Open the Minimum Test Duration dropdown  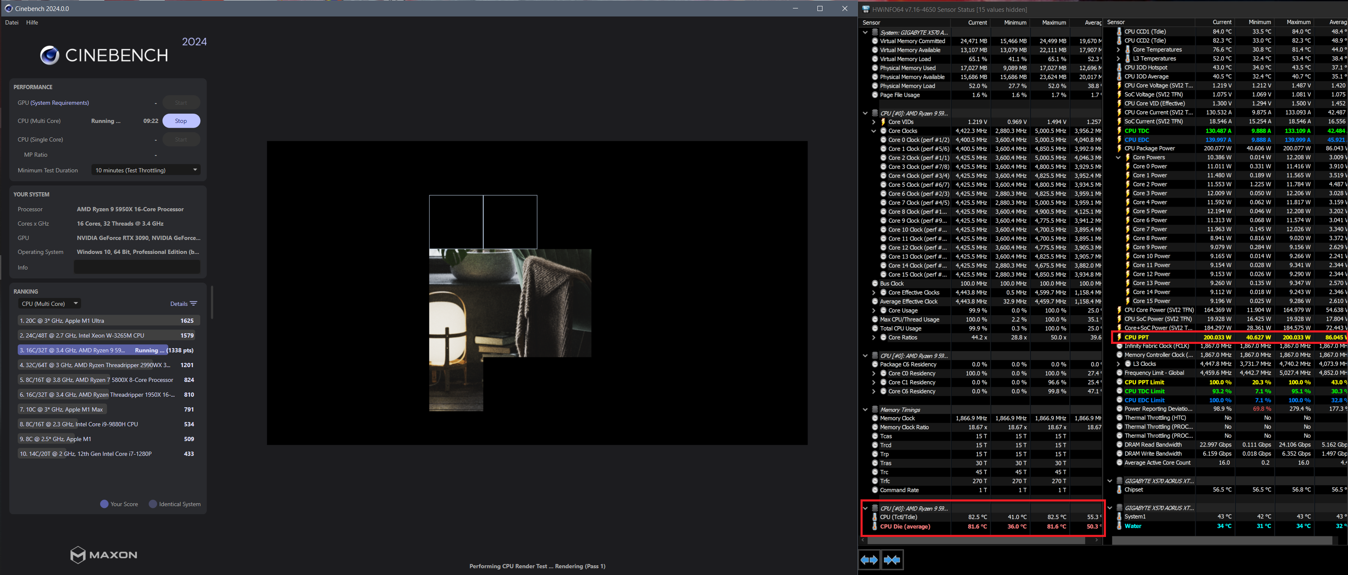(x=145, y=170)
